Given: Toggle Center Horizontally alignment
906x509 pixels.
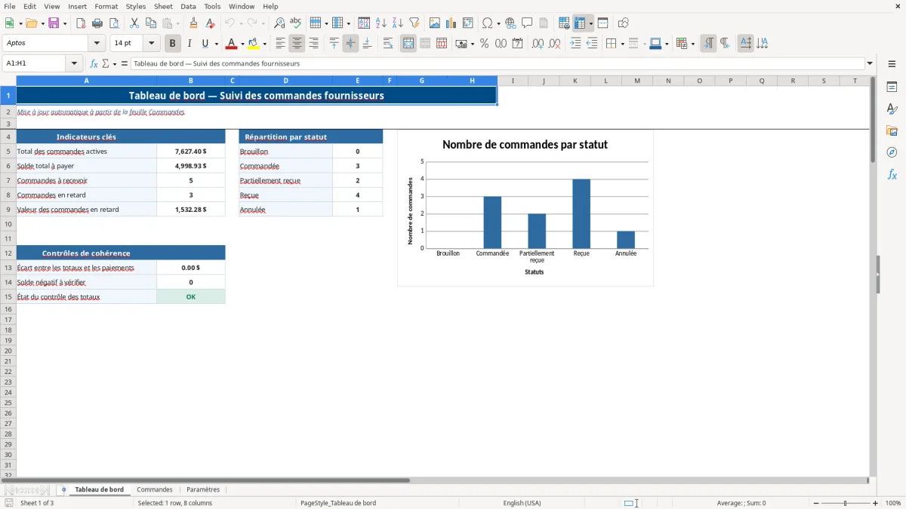Looking at the screenshot, I should (x=297, y=44).
